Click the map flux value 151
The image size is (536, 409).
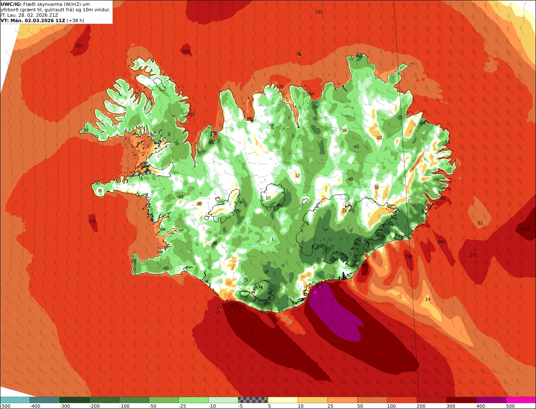(319, 12)
